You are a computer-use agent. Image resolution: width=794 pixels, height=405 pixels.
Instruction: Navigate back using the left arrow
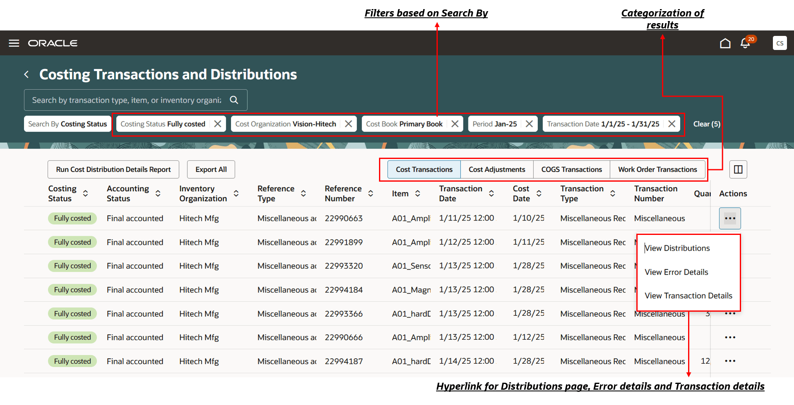[x=26, y=74]
